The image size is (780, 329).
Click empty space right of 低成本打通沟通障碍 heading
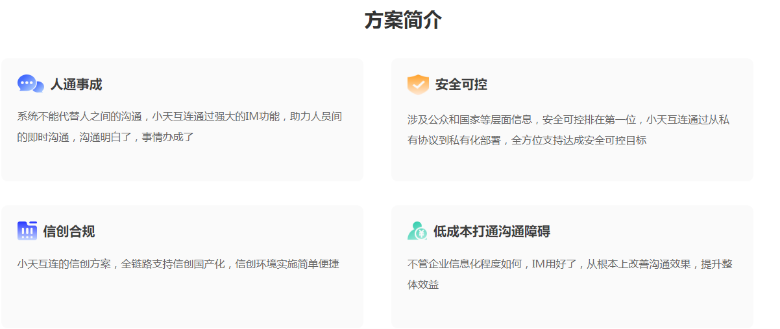(x=649, y=232)
